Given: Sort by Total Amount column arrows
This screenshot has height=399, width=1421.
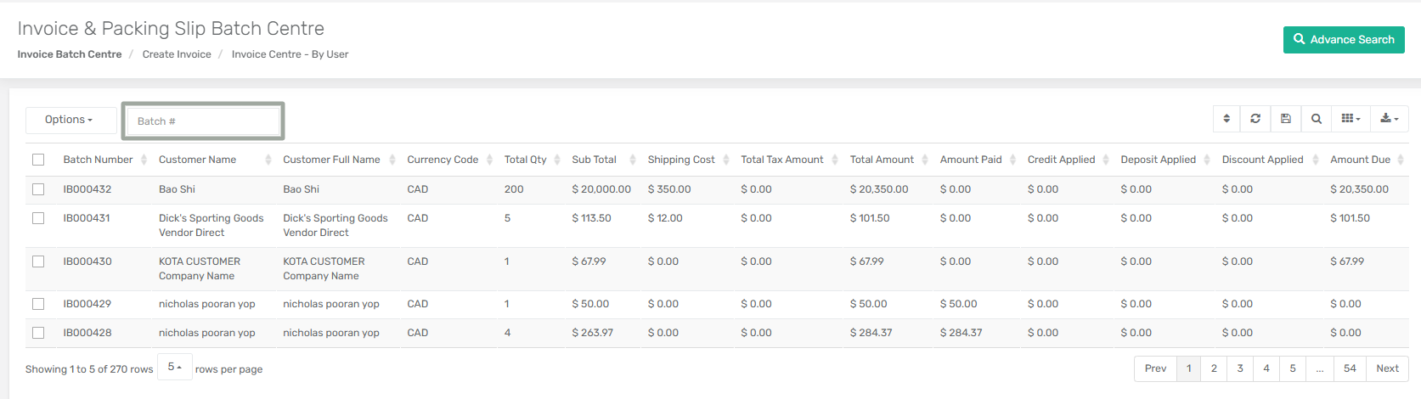Looking at the screenshot, I should pyautogui.click(x=925, y=160).
